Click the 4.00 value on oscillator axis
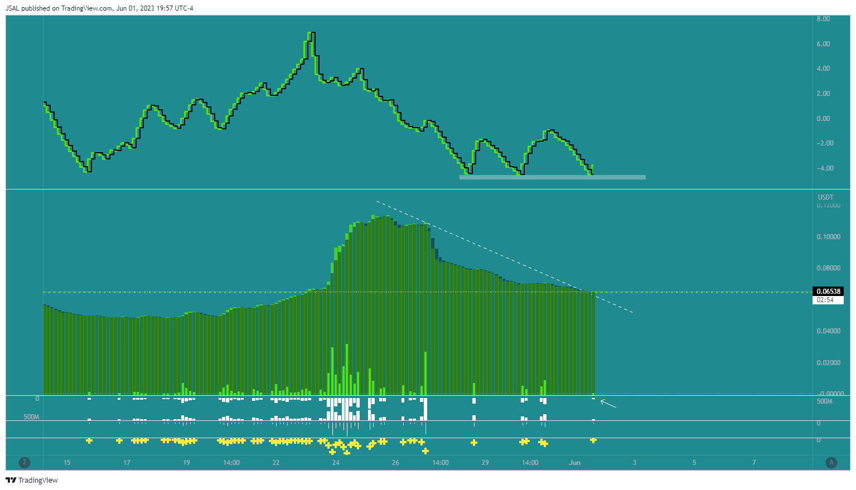 823,69
